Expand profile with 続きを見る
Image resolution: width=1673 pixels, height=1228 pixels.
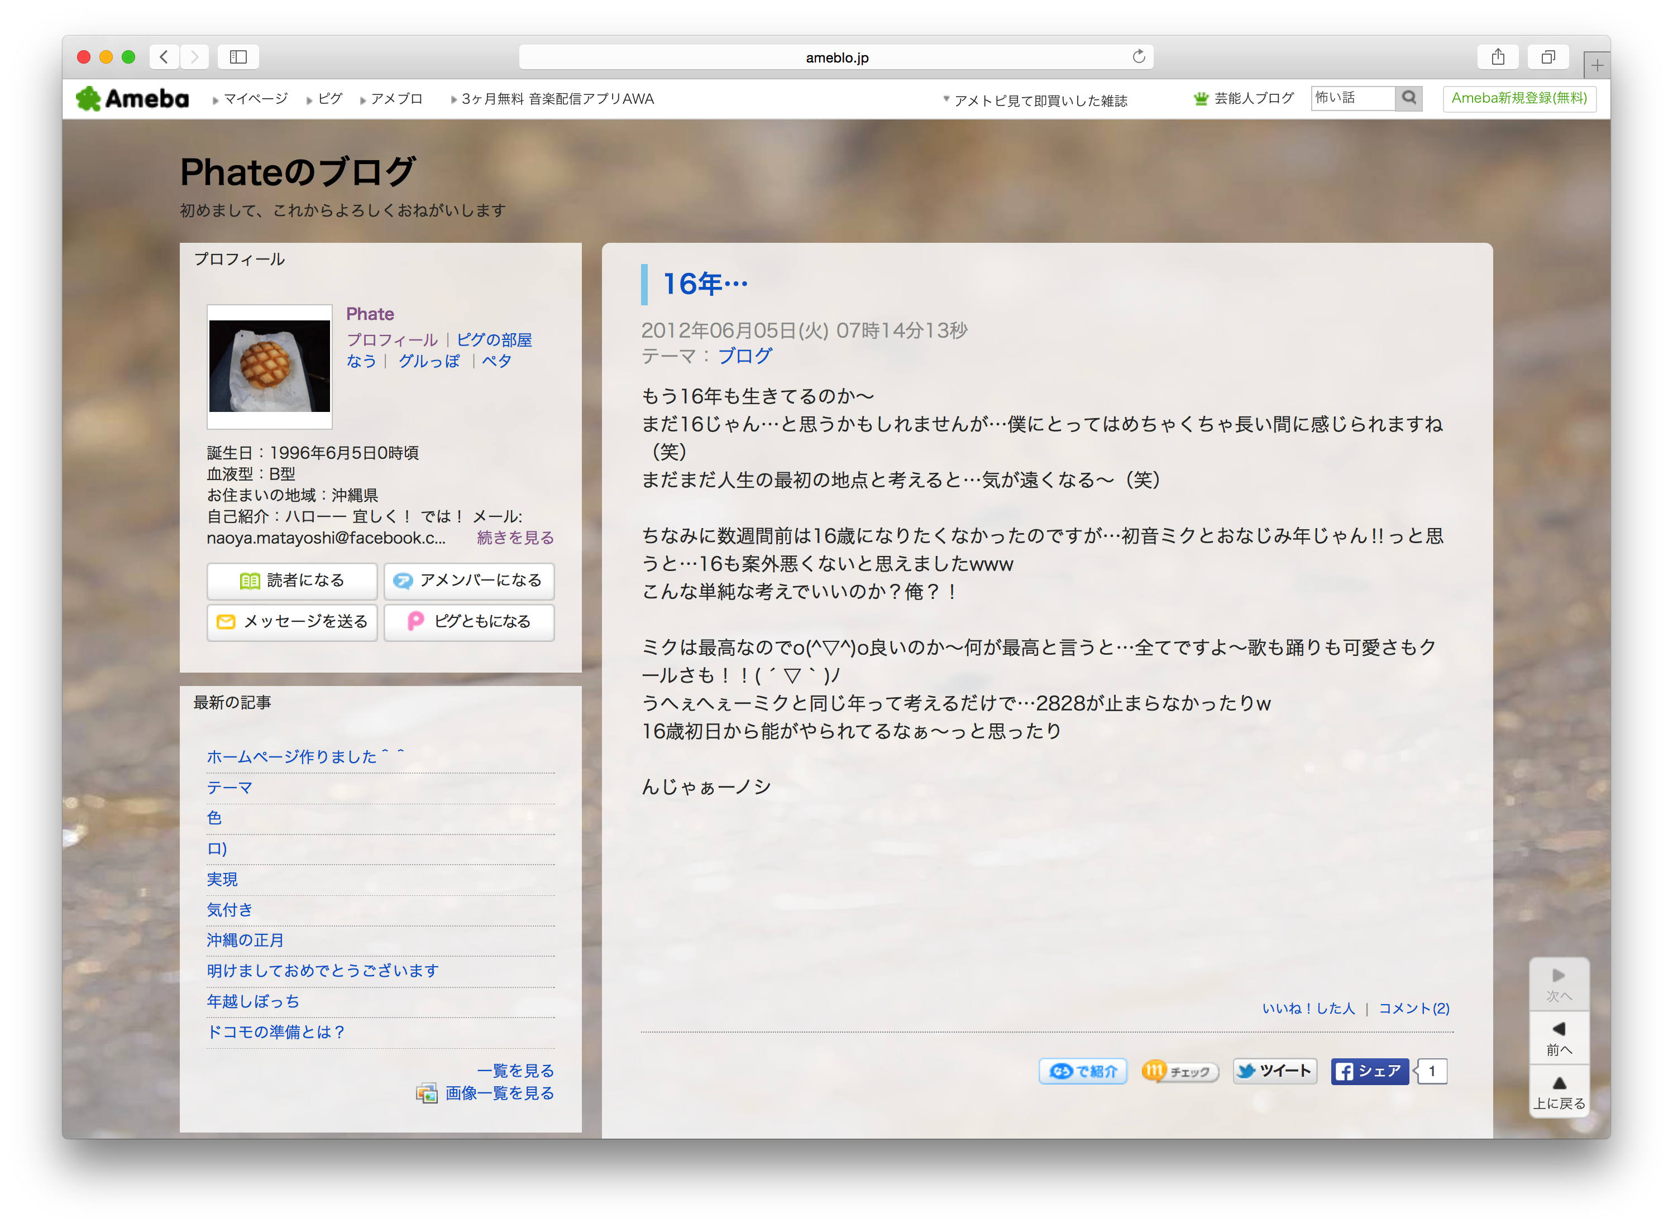click(515, 538)
